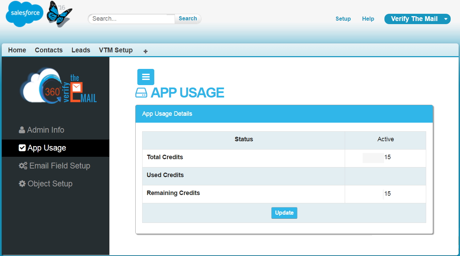Open the Setup link

(343, 19)
